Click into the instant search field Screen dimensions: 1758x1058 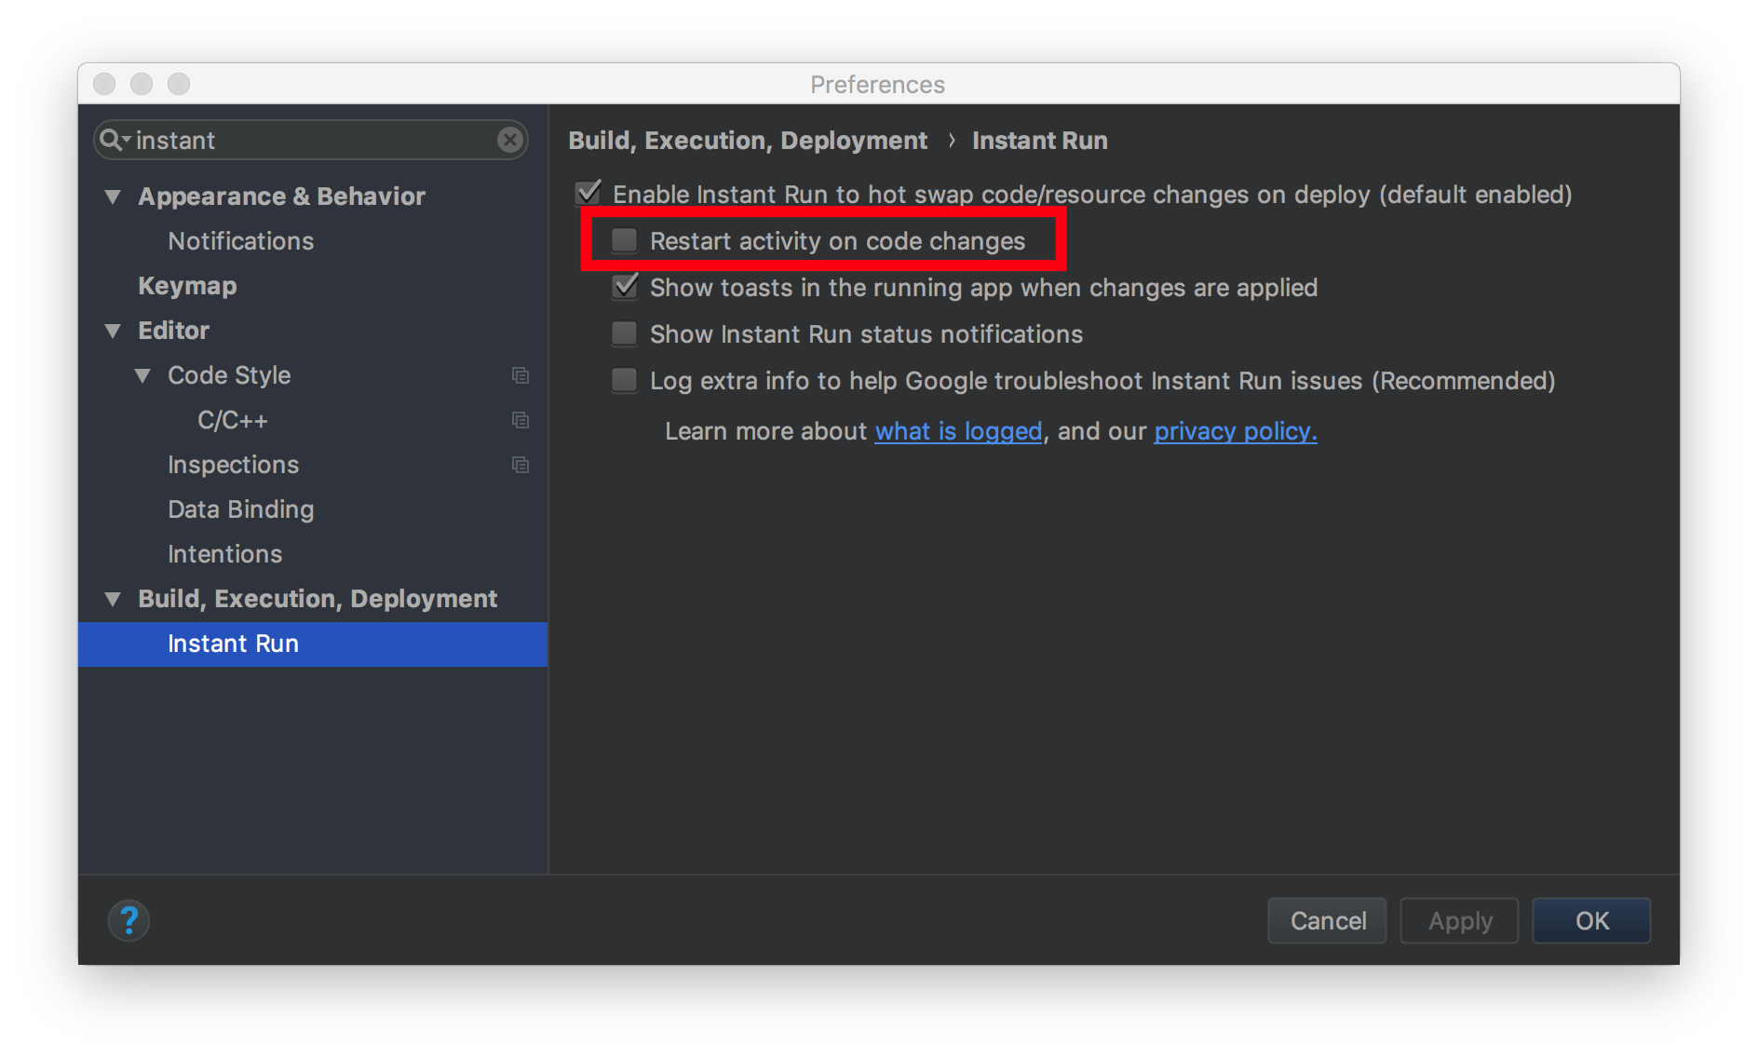click(312, 140)
